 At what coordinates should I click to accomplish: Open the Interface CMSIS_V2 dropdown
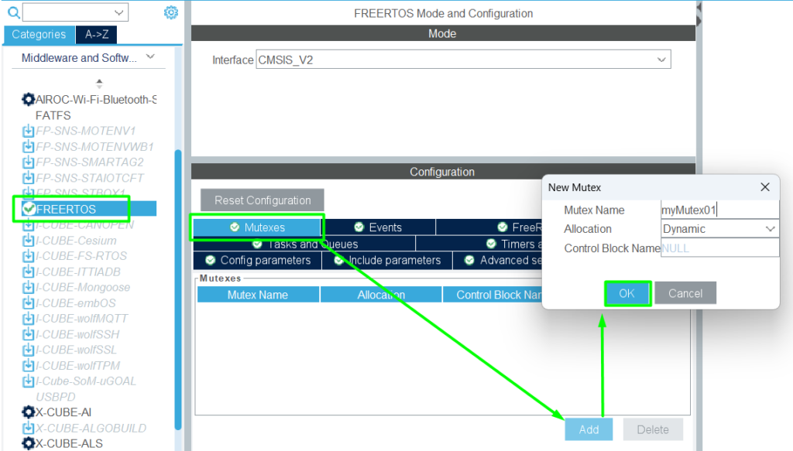661,60
